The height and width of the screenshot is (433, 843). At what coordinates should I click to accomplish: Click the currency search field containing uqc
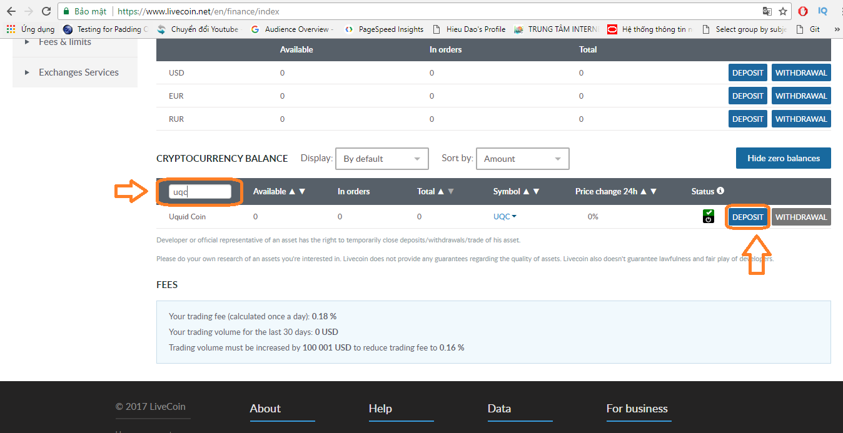(x=199, y=192)
